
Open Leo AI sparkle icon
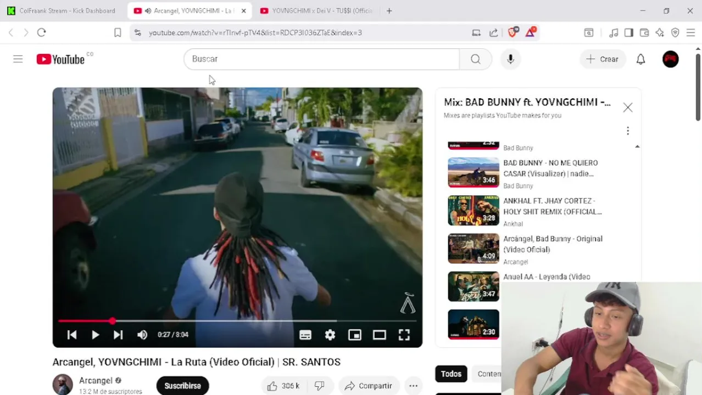point(660,33)
